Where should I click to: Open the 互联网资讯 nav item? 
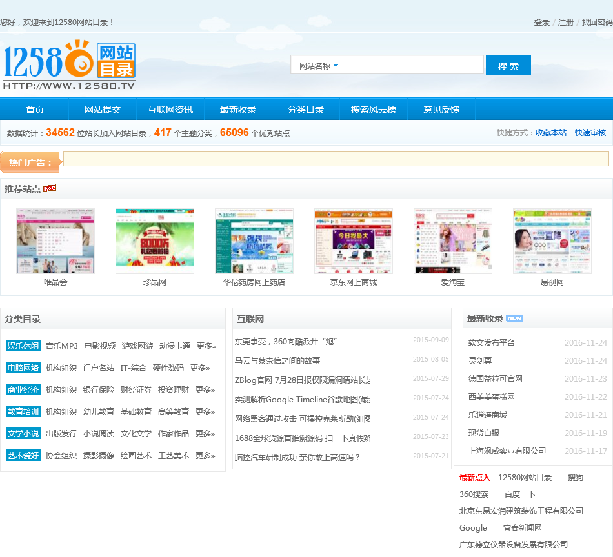[x=170, y=110]
